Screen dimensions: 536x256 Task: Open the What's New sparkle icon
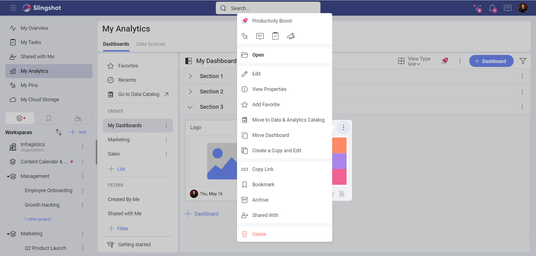coord(477,8)
